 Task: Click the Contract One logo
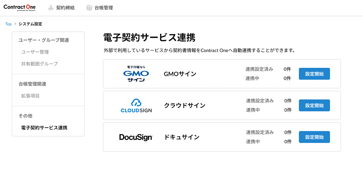(x=19, y=8)
